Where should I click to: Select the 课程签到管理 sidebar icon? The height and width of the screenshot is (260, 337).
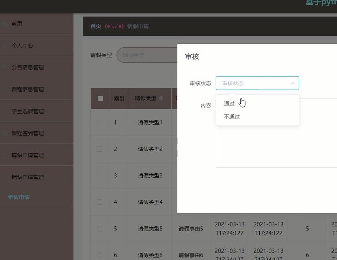pyautogui.click(x=5, y=133)
